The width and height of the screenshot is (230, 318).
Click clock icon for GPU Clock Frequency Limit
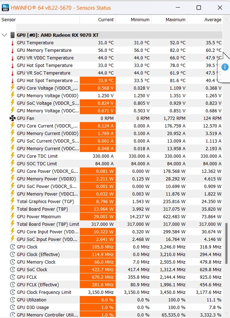13,292
